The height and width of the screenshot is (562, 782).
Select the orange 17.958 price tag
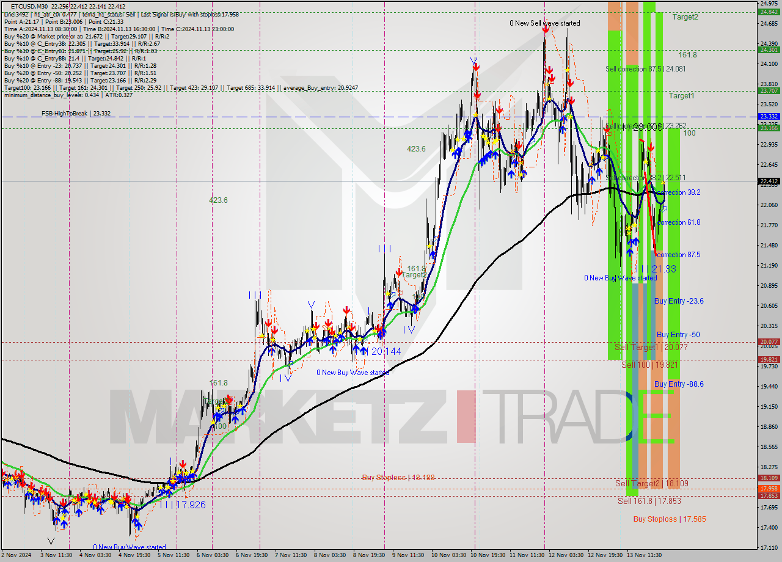769,488
